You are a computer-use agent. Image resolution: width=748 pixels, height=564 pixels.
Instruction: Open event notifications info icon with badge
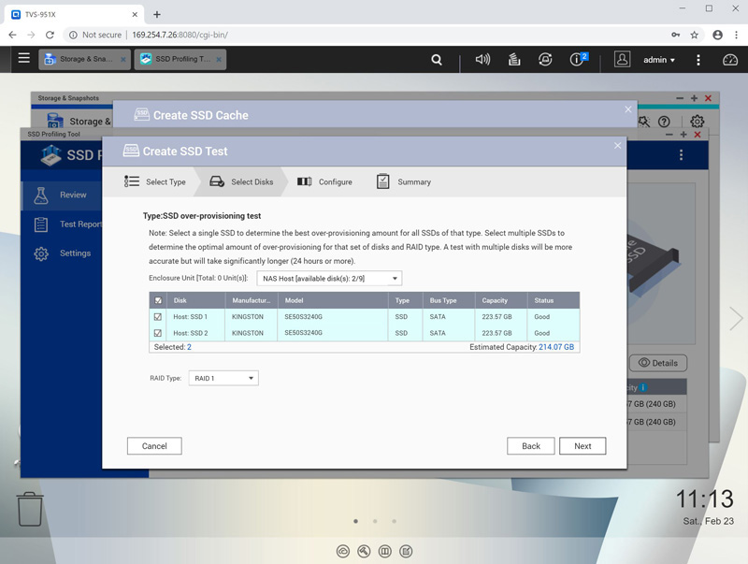pyautogui.click(x=579, y=59)
